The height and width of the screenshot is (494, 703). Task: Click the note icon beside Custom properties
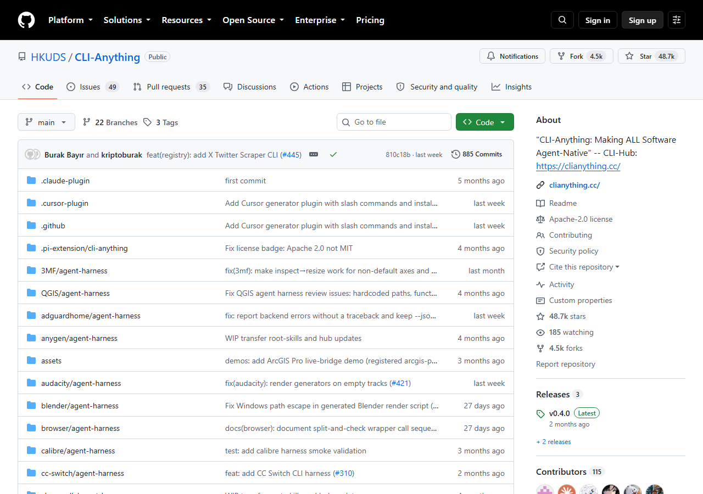coord(540,300)
